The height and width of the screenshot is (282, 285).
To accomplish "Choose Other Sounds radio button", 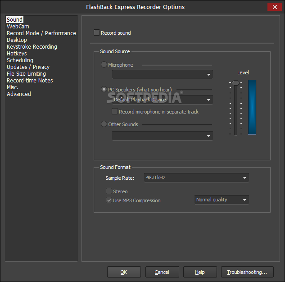I will pyautogui.click(x=104, y=124).
